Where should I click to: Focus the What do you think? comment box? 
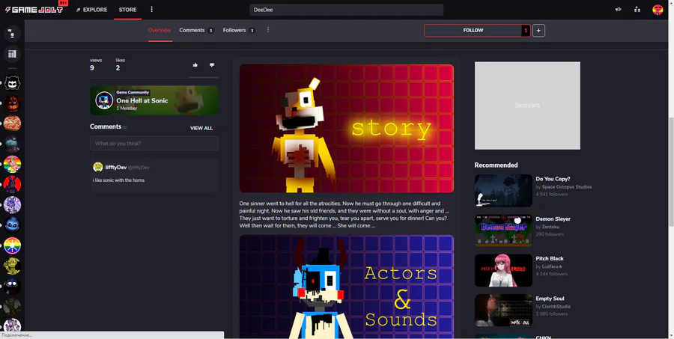click(x=154, y=143)
